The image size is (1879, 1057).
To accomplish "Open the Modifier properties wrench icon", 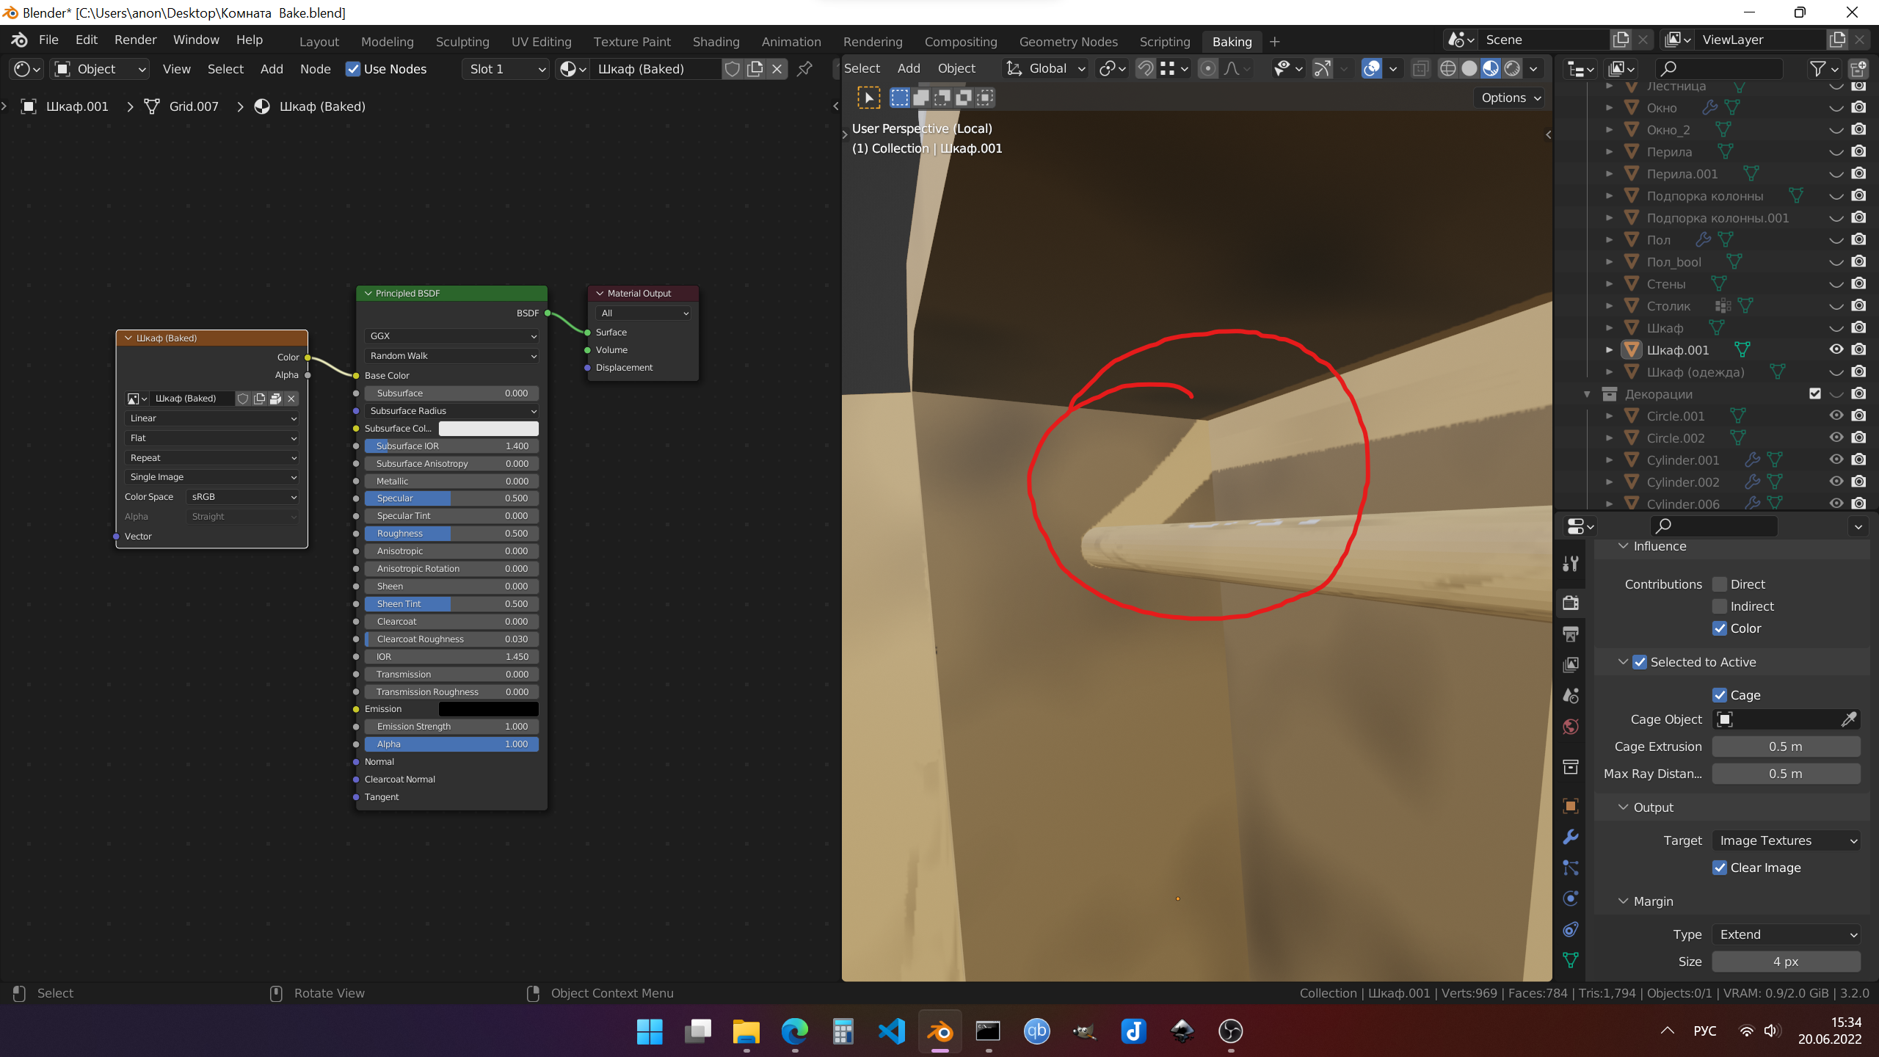I will coord(1571,837).
